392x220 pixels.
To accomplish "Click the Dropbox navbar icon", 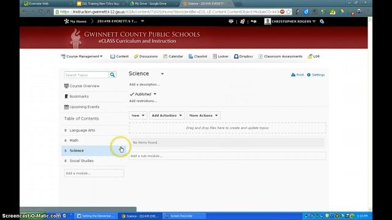I will (236, 56).
